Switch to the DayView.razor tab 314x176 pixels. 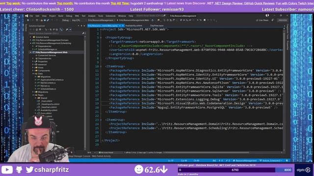pos(157,25)
